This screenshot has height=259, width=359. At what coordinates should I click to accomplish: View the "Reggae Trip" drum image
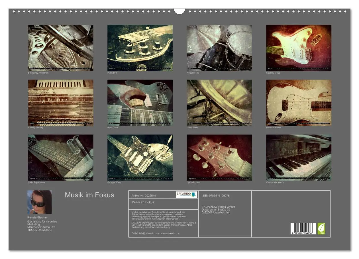tap(219, 48)
